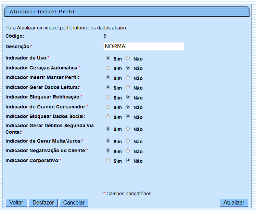Choose Não for Indicador Gerar Dados Leitura
The height and width of the screenshot is (211, 256).
point(128,87)
